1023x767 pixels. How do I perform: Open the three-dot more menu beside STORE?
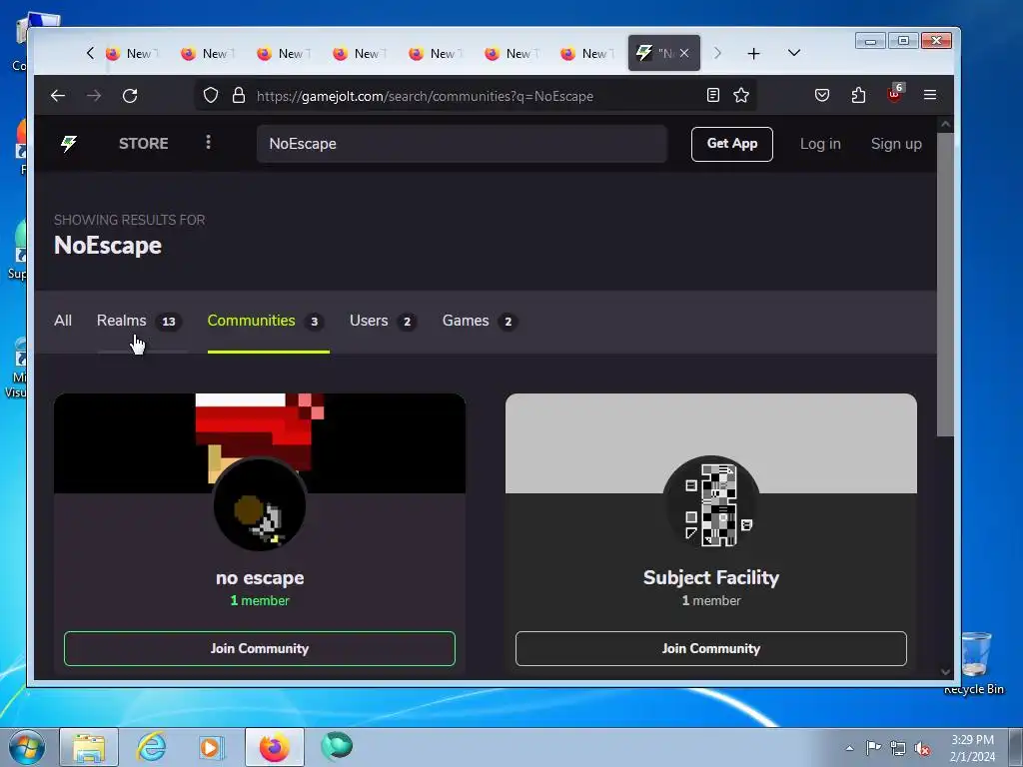pos(208,142)
